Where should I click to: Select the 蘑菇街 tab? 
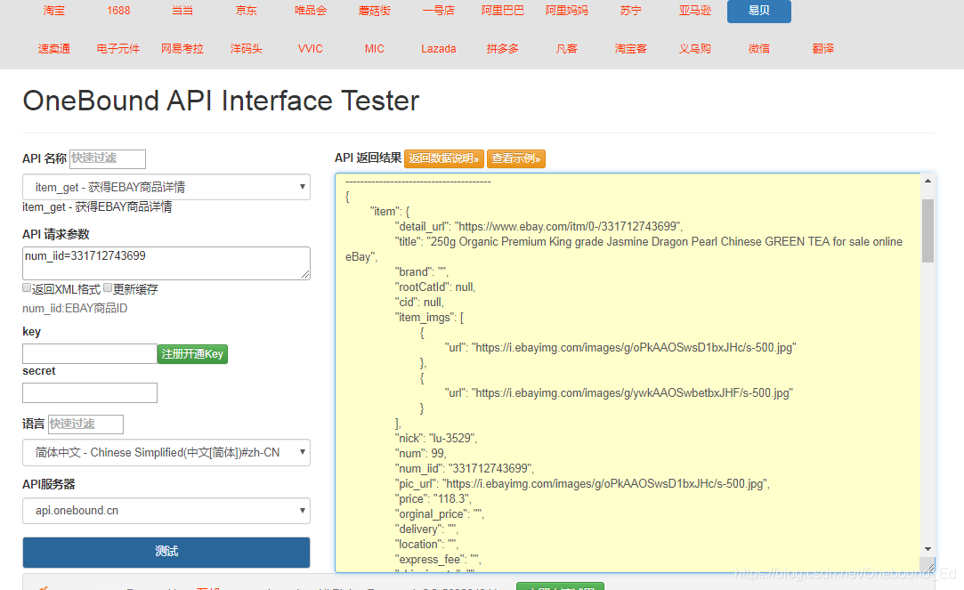click(x=375, y=11)
